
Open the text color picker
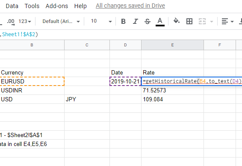(160, 22)
